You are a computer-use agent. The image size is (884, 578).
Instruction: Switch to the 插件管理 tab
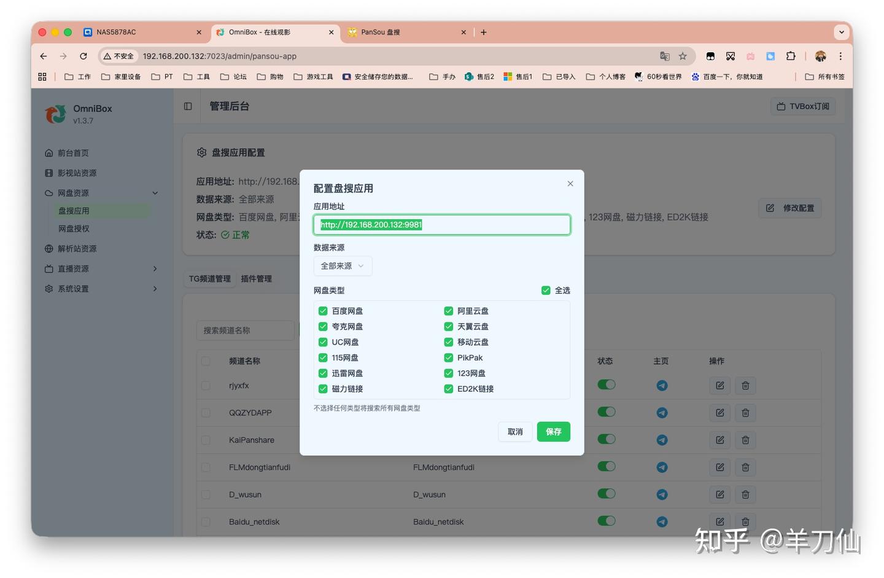coord(256,279)
